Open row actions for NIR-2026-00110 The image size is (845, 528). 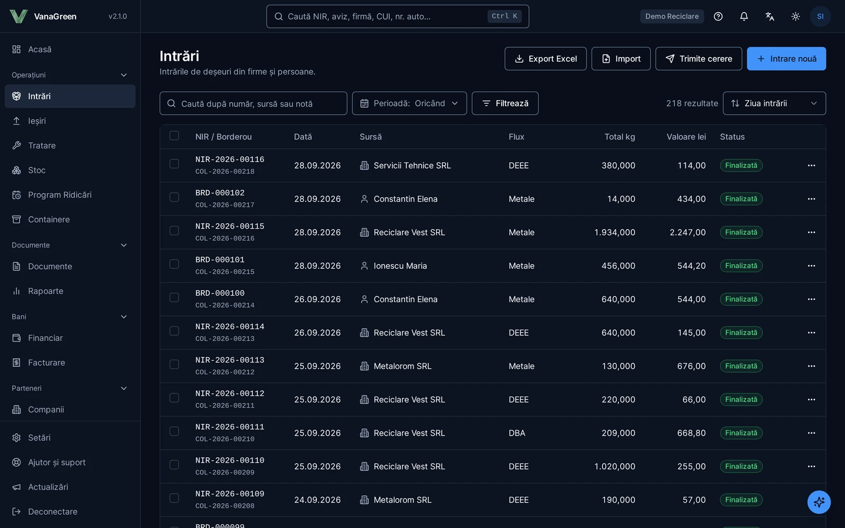tap(811, 467)
